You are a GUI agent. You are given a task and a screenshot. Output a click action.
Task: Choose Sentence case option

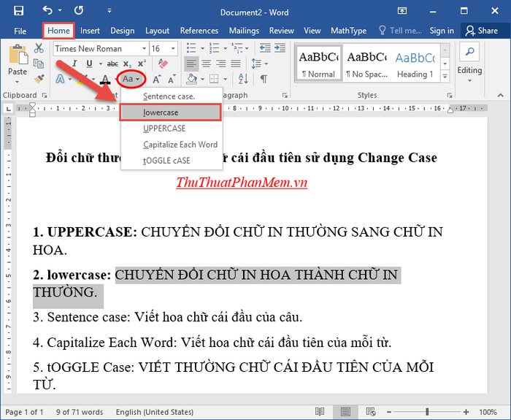[172, 96]
